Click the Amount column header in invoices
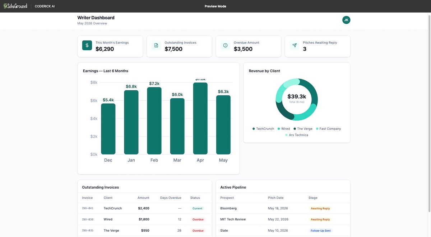This screenshot has width=431, height=237. [x=143, y=198]
